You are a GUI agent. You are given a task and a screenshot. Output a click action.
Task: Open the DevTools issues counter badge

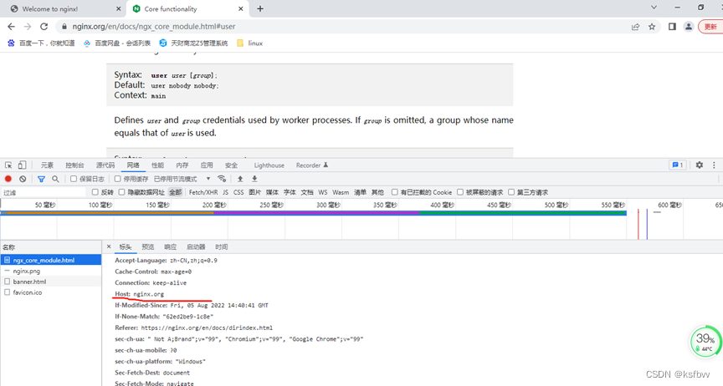[678, 165]
